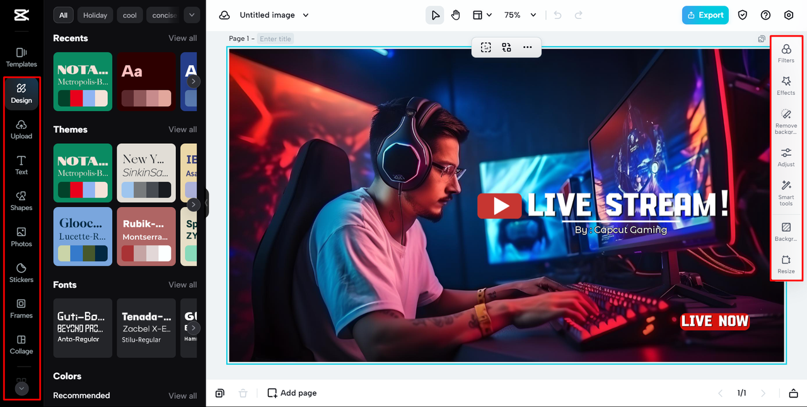The width and height of the screenshot is (807, 407).
Task: Click the cloud save status icon
Action: (x=224, y=15)
